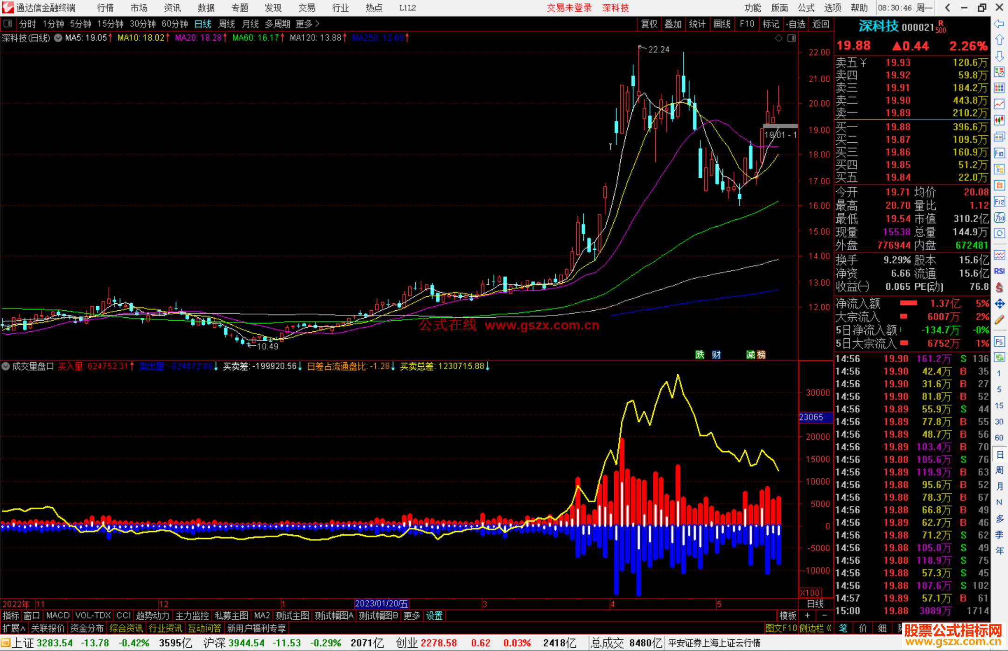
Task: Toggle the panel icon left of 分时
Action: pos(7,23)
